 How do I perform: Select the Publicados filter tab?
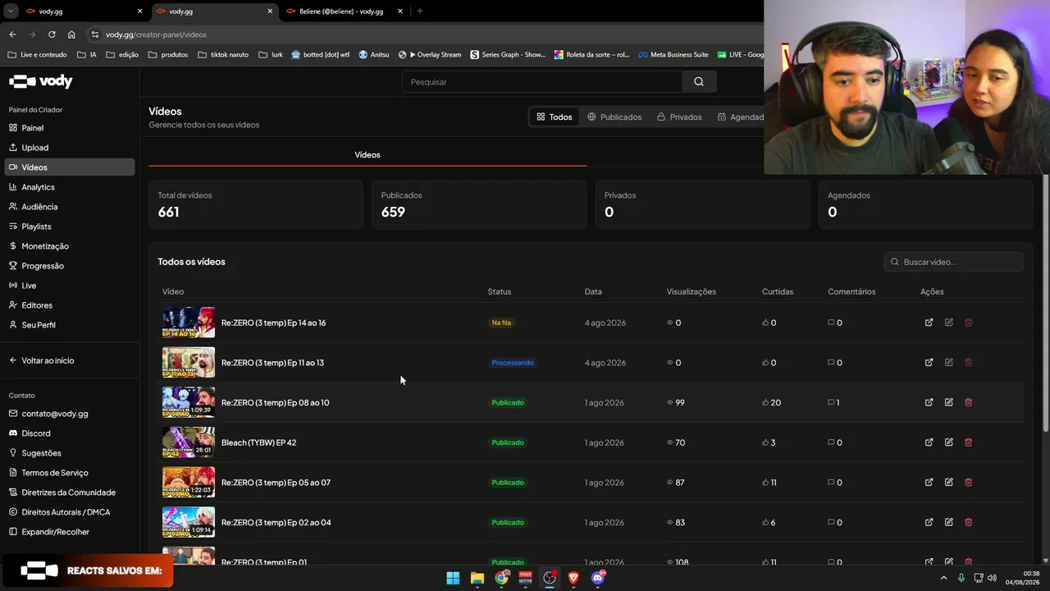[614, 117]
